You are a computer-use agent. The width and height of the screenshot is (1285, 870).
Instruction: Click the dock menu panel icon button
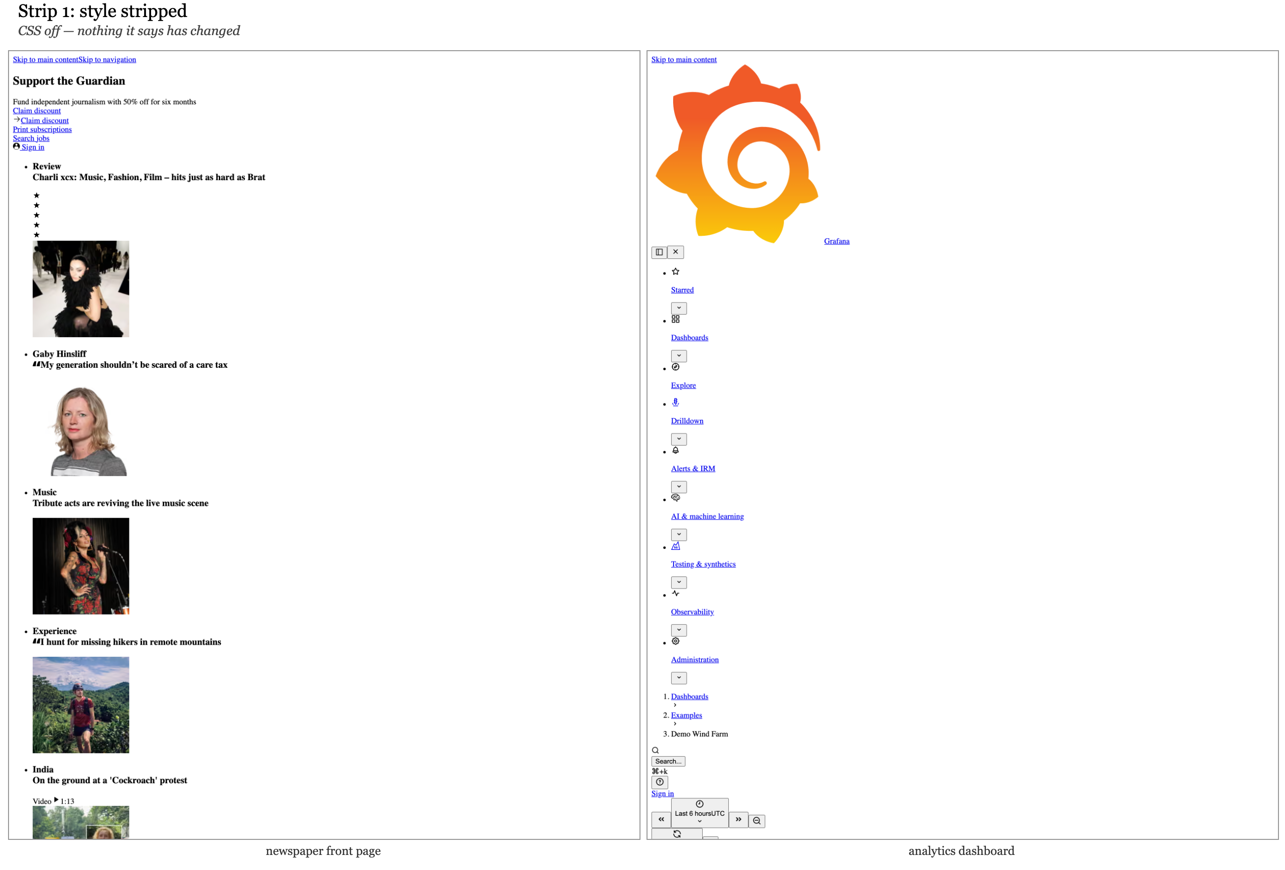(x=659, y=252)
